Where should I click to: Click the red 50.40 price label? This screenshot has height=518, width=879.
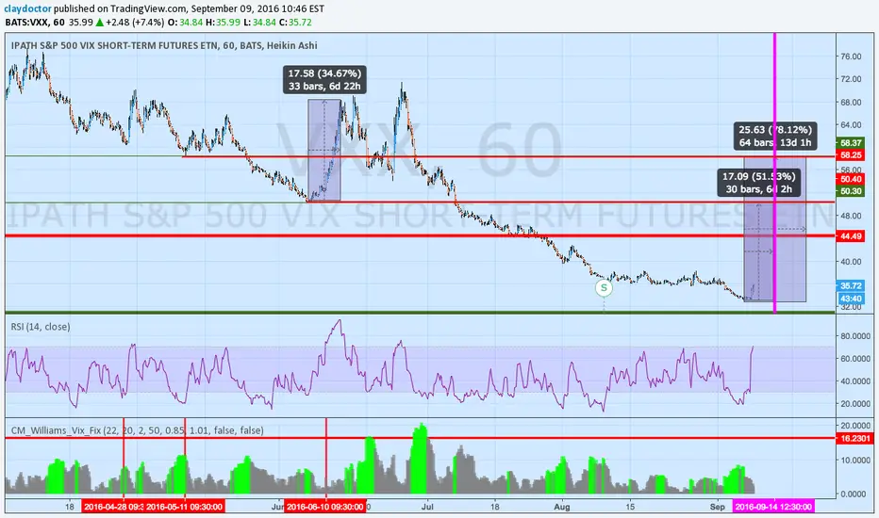pyautogui.click(x=851, y=179)
